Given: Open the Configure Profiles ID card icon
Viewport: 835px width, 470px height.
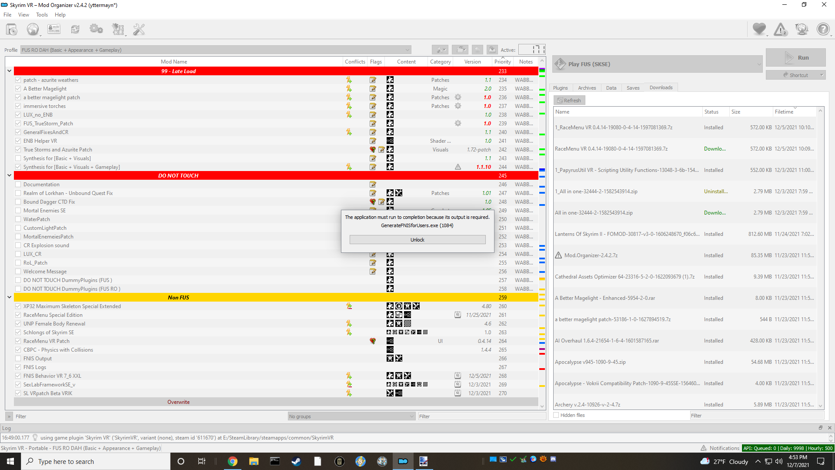Looking at the screenshot, I should 54,30.
